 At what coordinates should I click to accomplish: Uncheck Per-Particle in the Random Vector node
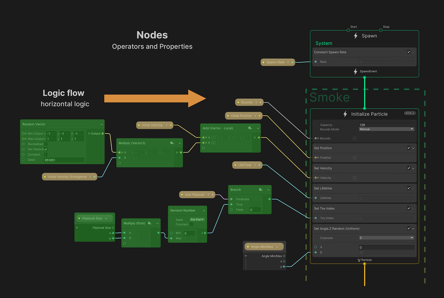(46, 149)
